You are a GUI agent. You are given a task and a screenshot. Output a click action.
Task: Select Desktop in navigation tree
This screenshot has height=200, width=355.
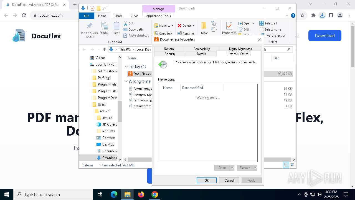click(x=108, y=144)
